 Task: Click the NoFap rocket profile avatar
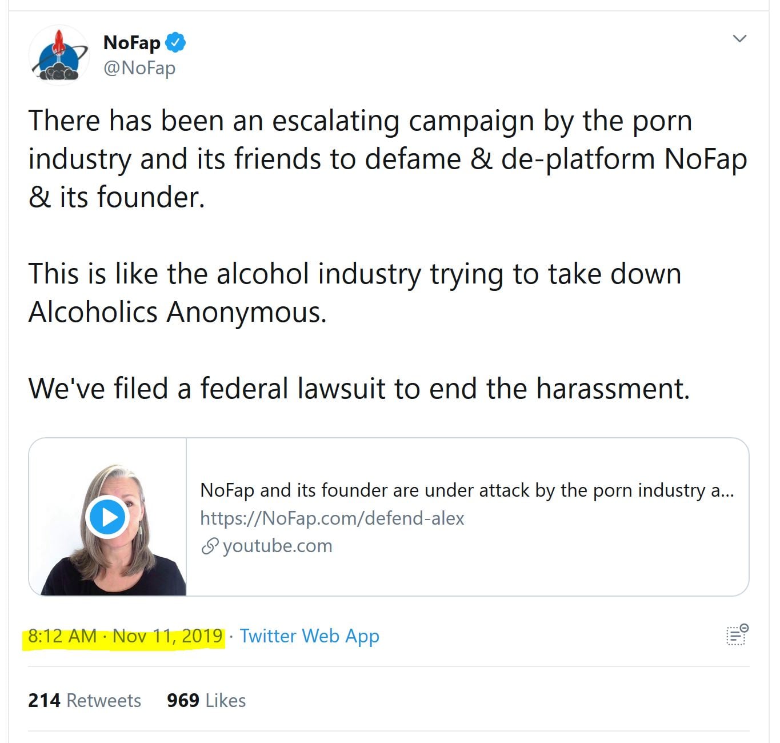[59, 55]
